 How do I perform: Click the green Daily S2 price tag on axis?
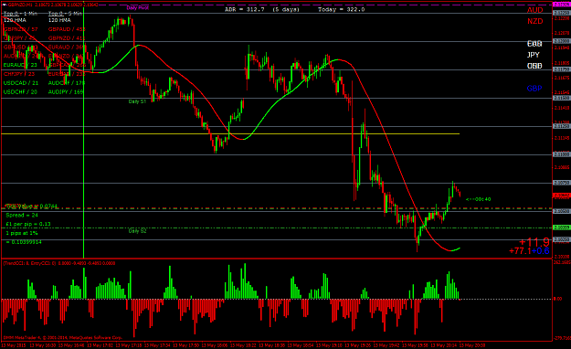pos(562,227)
